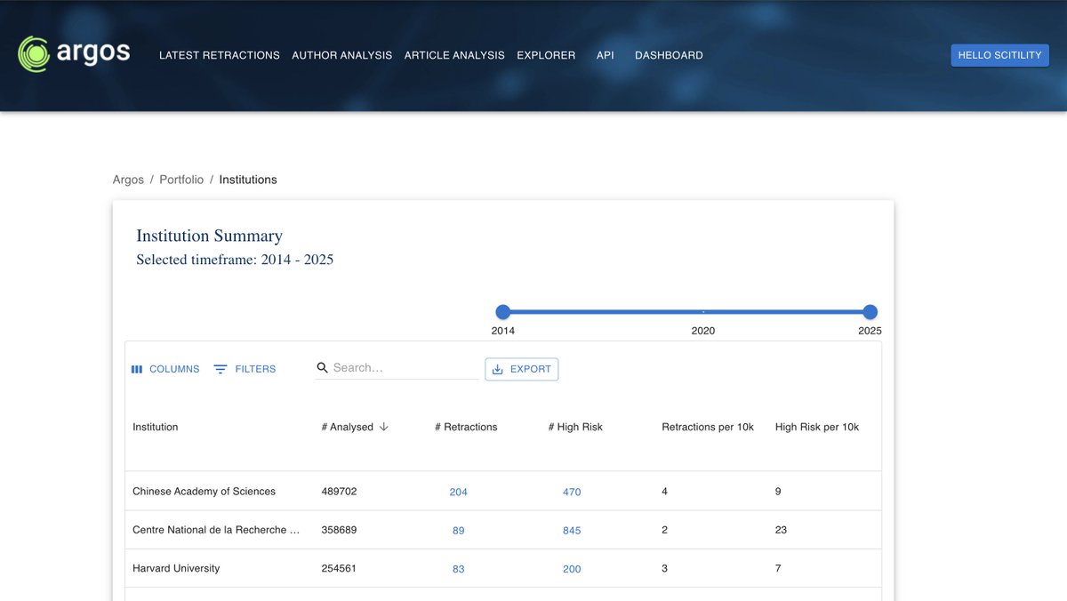Open 845 high risk results for Centre National
This screenshot has height=601, width=1067.
(x=572, y=530)
